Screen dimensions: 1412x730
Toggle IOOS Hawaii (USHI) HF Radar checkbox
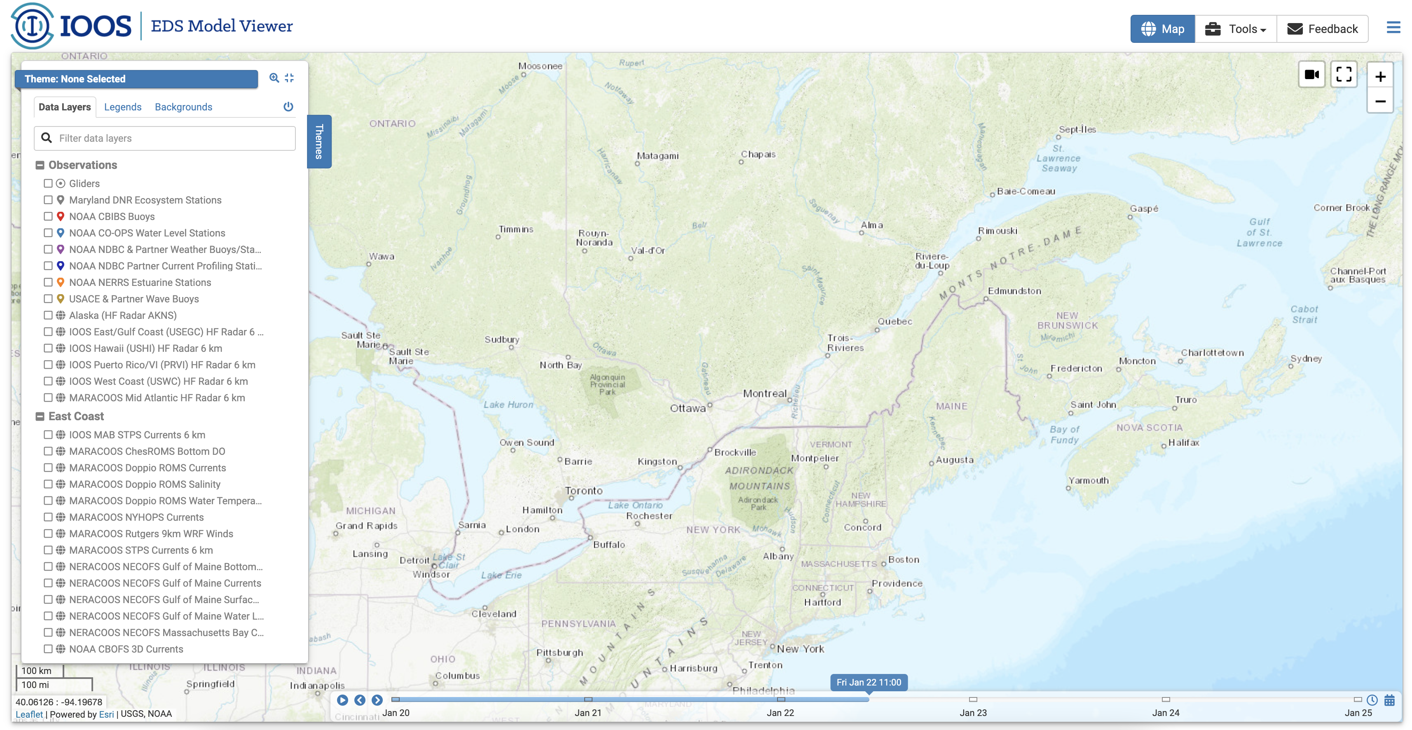(x=48, y=348)
